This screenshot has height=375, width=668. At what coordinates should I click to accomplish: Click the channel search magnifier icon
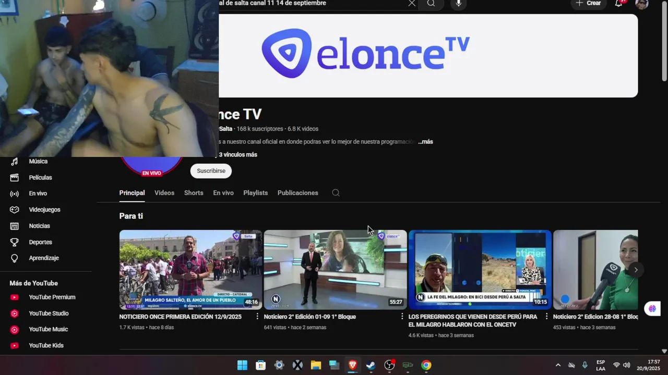pos(336,193)
